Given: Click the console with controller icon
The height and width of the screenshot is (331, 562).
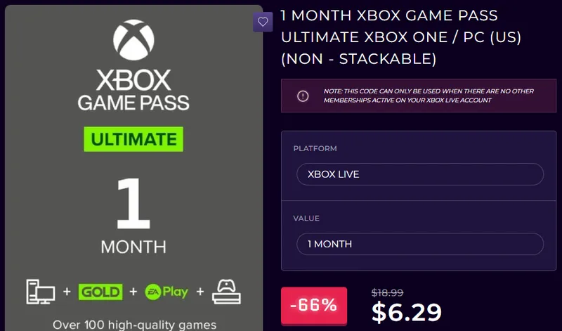Looking at the screenshot, I should [x=226, y=292].
